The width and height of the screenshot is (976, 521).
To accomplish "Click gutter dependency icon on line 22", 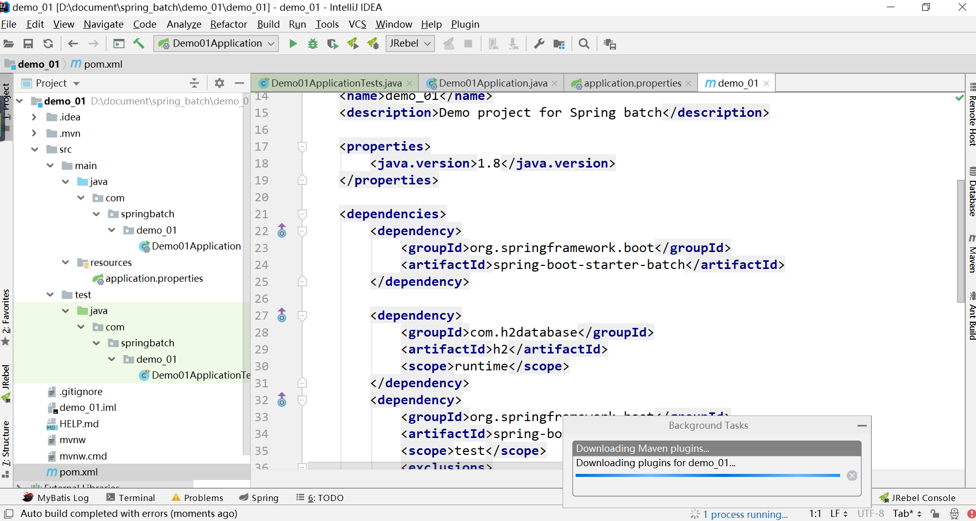I will pos(282,231).
